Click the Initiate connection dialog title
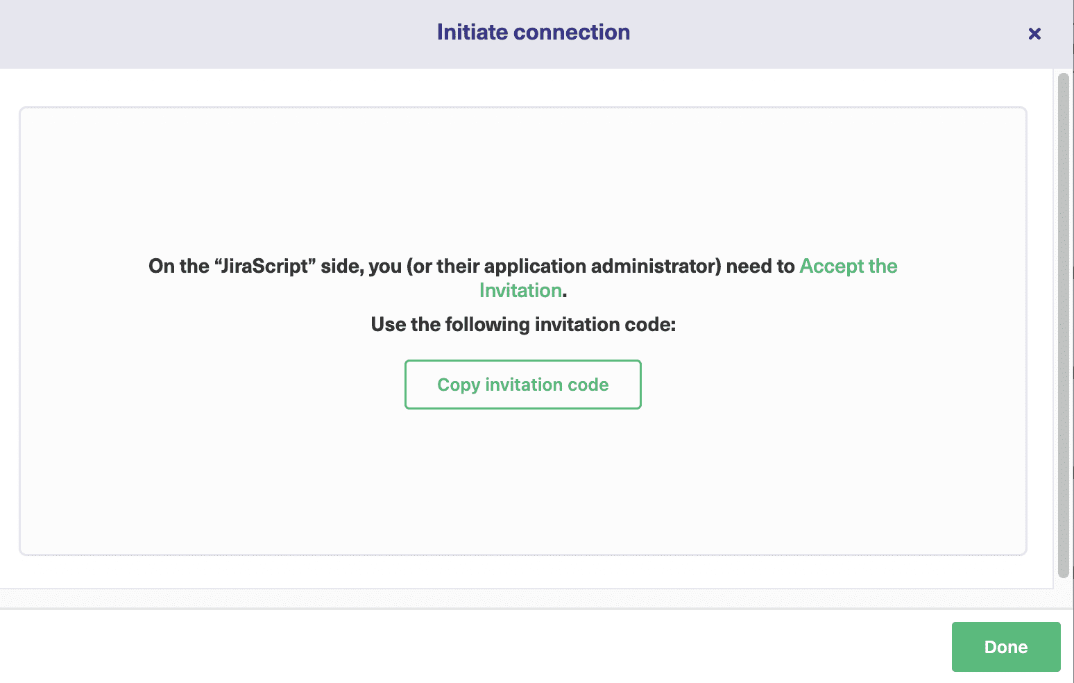1074x683 pixels. pos(533,32)
